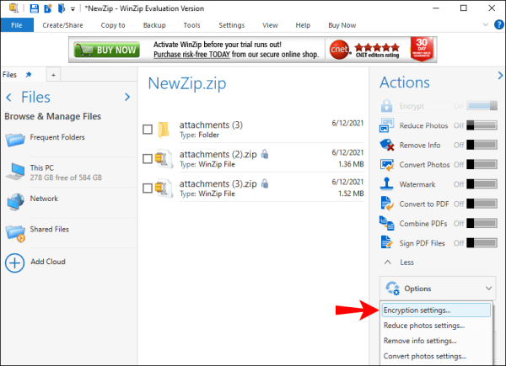This screenshot has height=366, width=506.
Task: Go back with left arrow beside Files
Action: coord(9,98)
